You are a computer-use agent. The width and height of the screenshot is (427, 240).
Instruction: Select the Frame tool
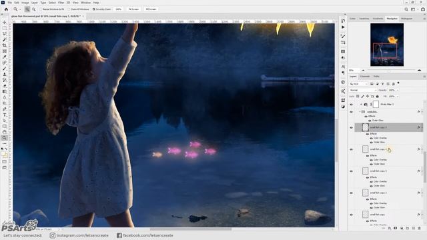click(5, 51)
